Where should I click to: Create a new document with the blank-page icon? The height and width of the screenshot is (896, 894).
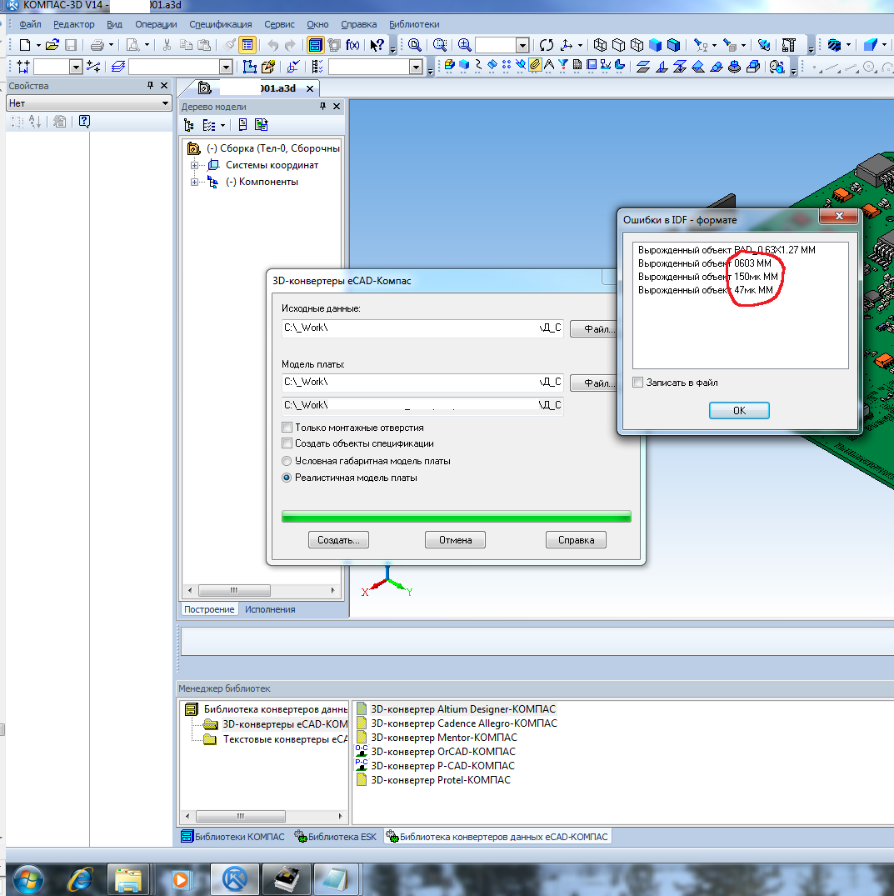[x=24, y=44]
